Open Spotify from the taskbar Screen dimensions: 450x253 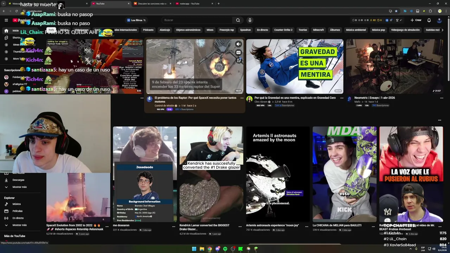click(225, 249)
